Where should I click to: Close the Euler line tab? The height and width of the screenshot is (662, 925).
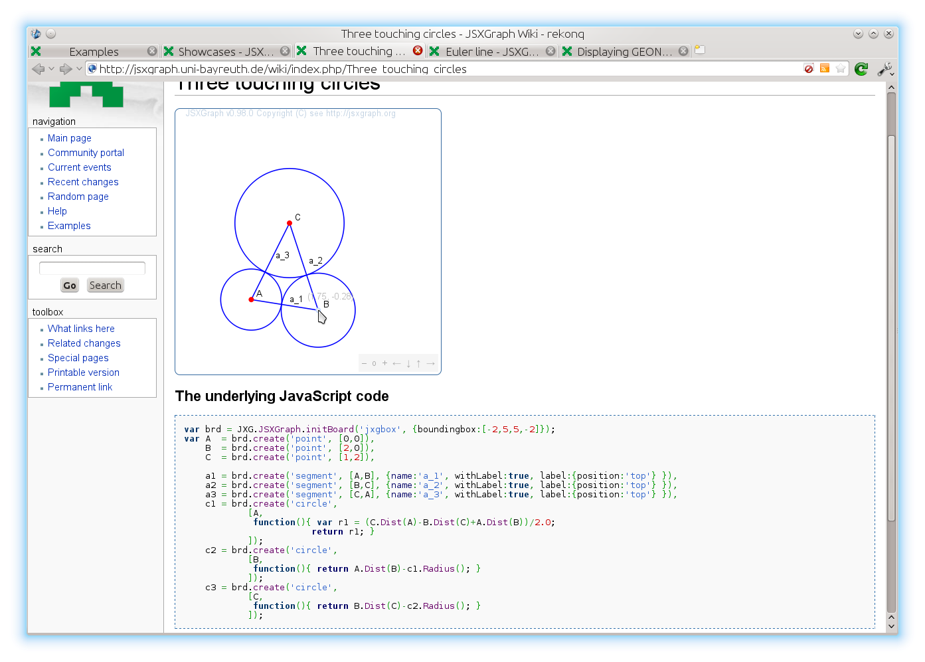point(550,51)
